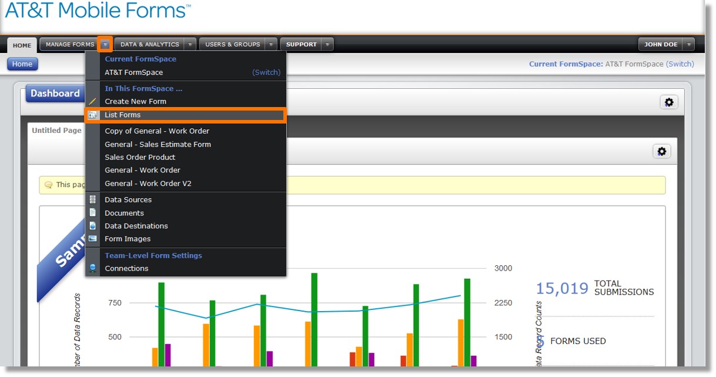Open the John Doe account dropdown arrow
Viewport: 716px width, 377px height.
click(688, 44)
